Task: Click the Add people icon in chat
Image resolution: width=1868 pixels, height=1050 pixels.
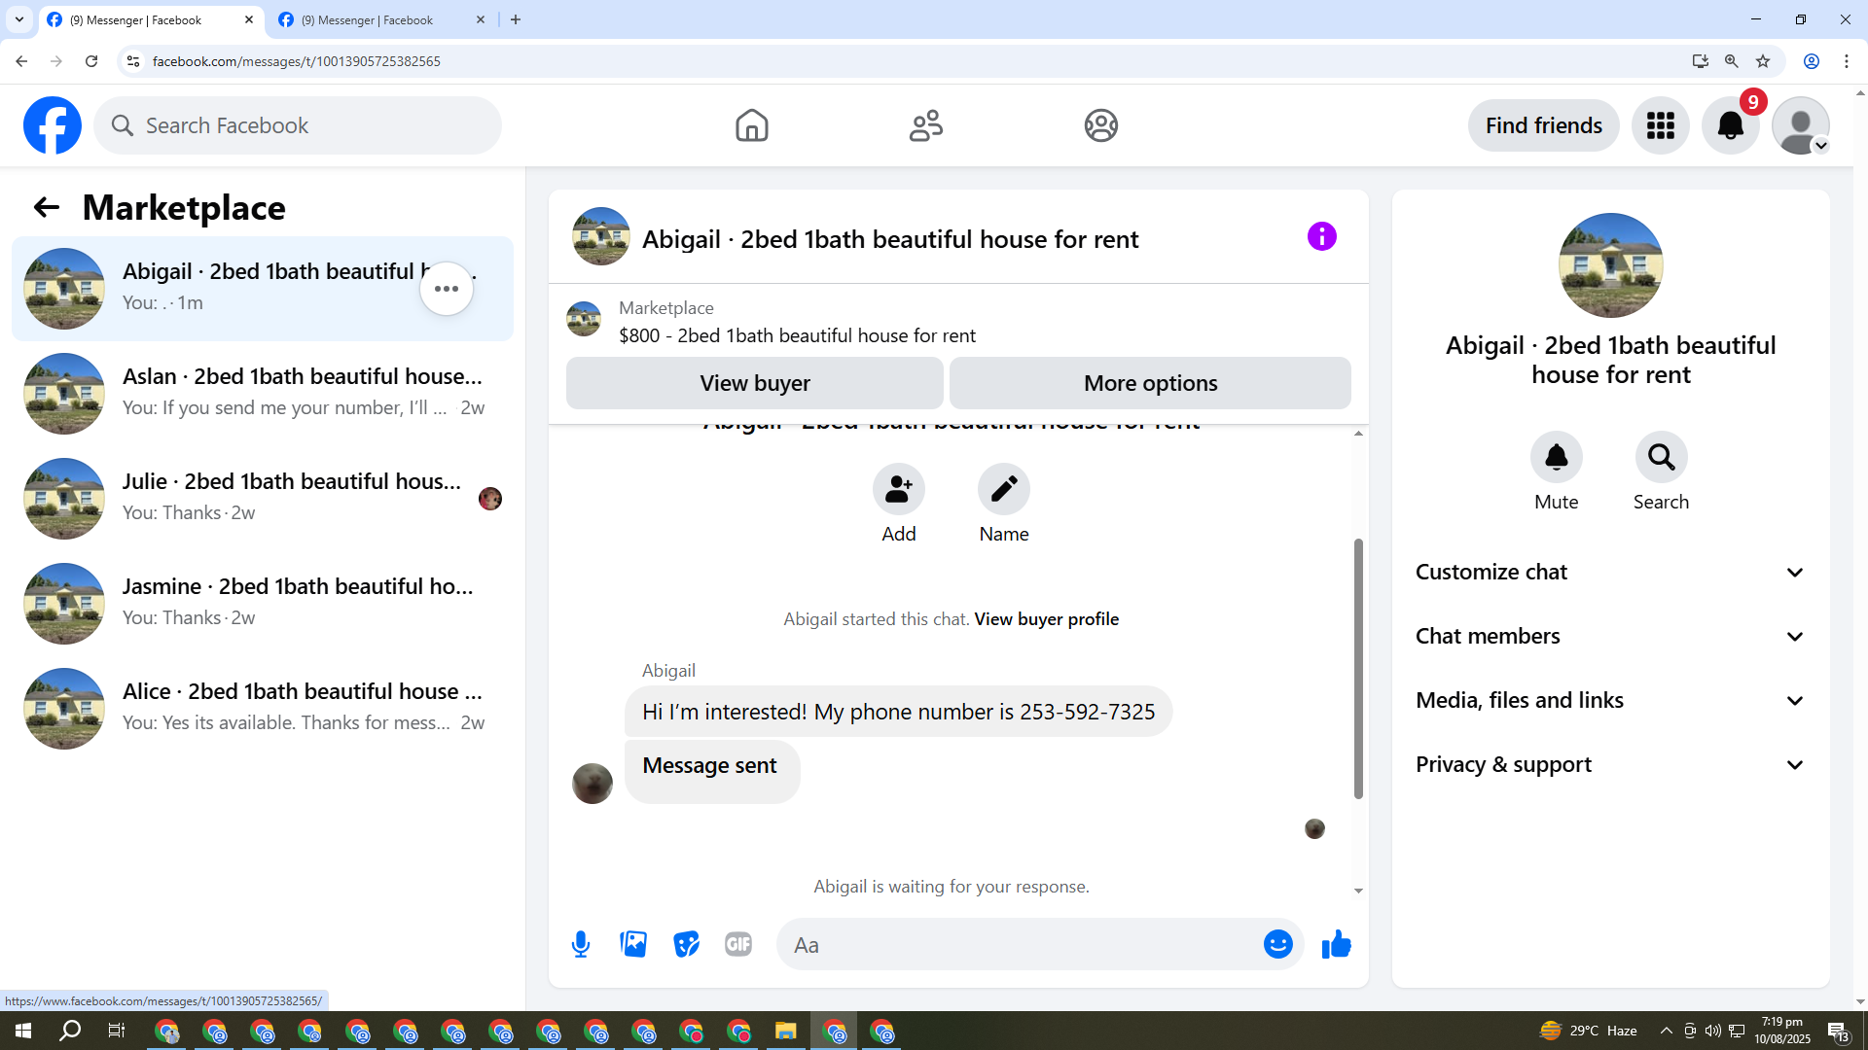Action: point(898,489)
